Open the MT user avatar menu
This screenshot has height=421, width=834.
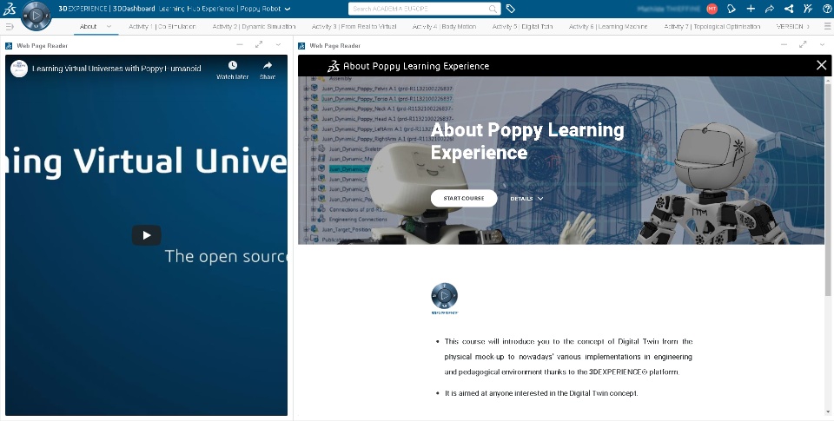(712, 9)
